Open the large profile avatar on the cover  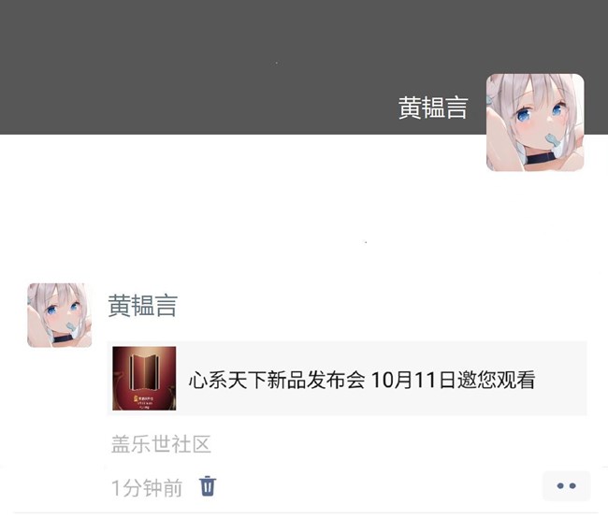[x=535, y=123]
